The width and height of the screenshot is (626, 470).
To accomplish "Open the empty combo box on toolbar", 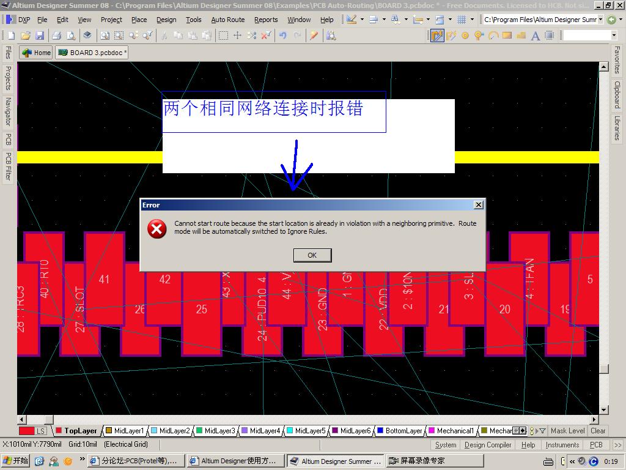I will (614, 35).
